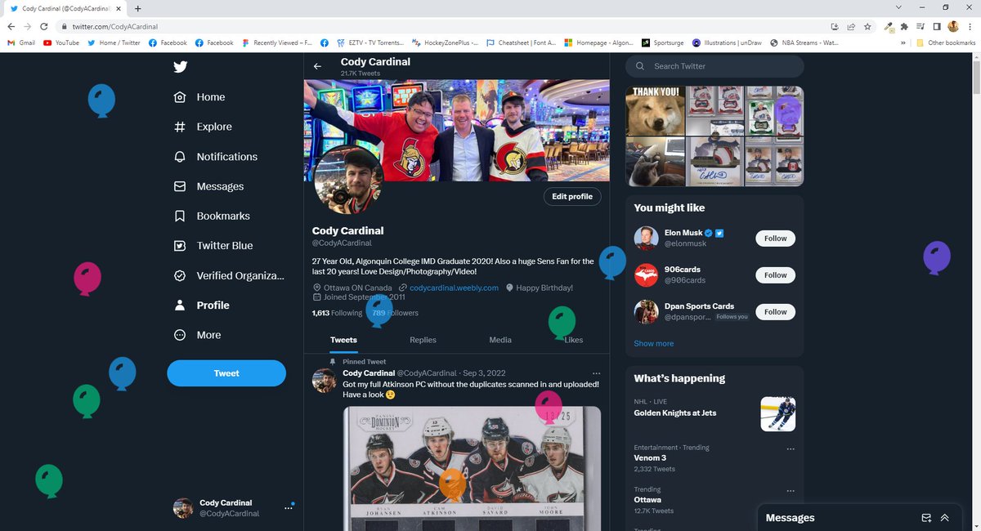Open Elon Musk's profile avatar

coord(647,238)
